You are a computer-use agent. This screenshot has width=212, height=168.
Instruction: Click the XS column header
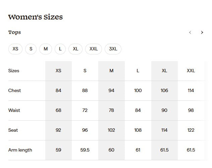coord(58,71)
